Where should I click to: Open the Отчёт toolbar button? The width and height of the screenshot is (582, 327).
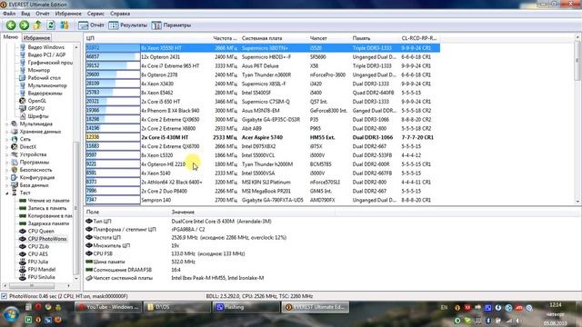[91, 25]
